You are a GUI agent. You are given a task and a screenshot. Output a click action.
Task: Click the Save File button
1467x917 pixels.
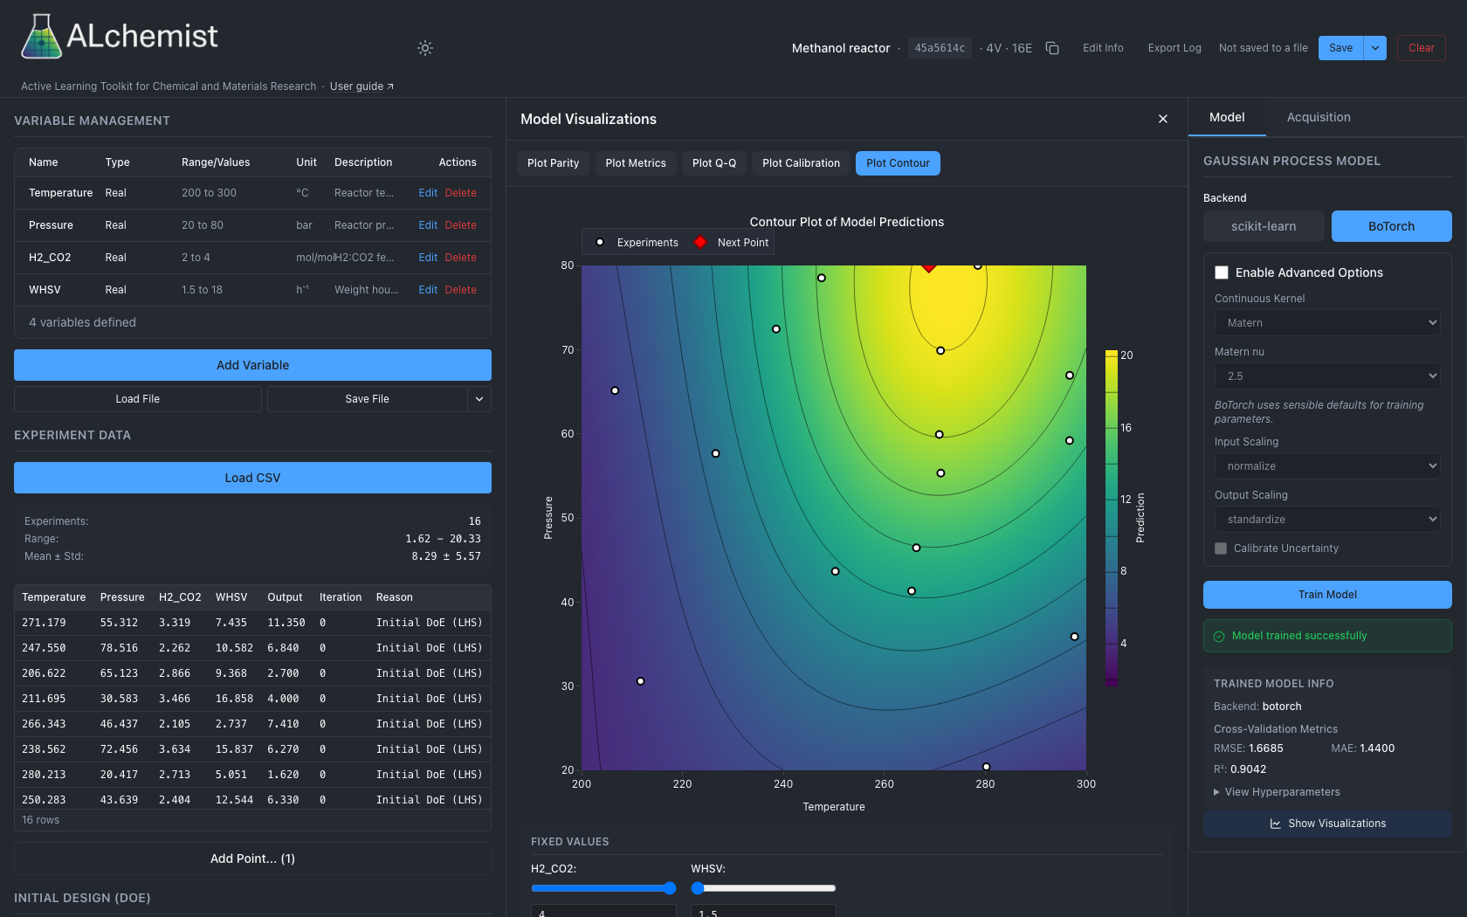click(x=368, y=399)
